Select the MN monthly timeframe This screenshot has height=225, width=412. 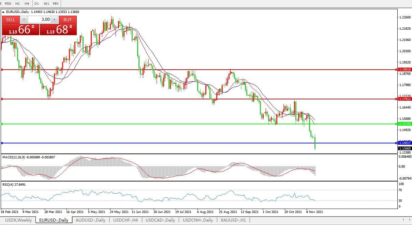tap(55, 3)
